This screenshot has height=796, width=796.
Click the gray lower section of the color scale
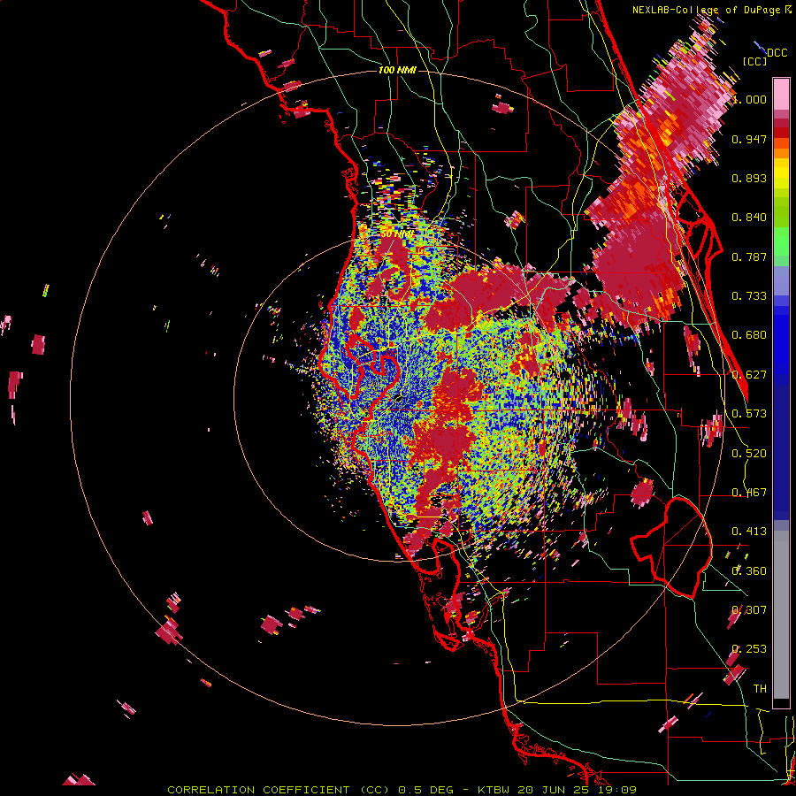(781, 615)
